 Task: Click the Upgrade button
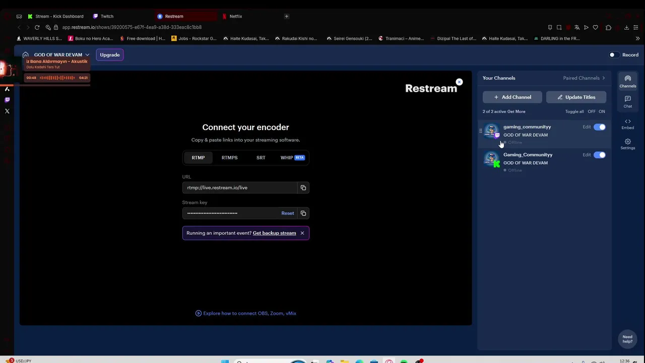click(110, 54)
